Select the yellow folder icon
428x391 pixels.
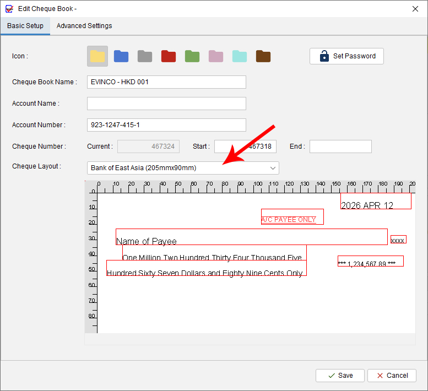(97, 56)
